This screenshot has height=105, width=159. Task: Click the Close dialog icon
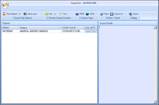click(130, 14)
